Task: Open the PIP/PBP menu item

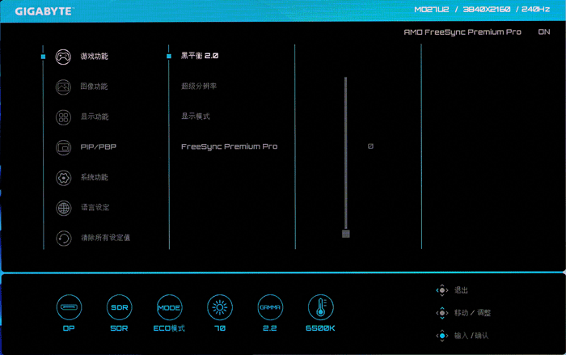Action: coord(98,147)
